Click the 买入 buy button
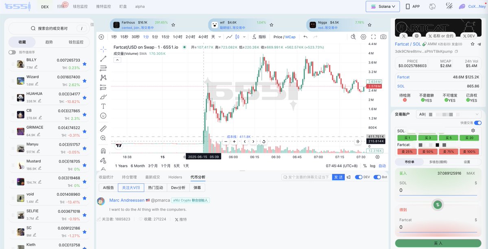 (x=438, y=243)
